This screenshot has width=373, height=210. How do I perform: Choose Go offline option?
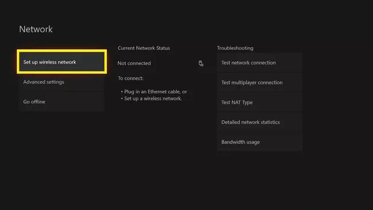61,102
